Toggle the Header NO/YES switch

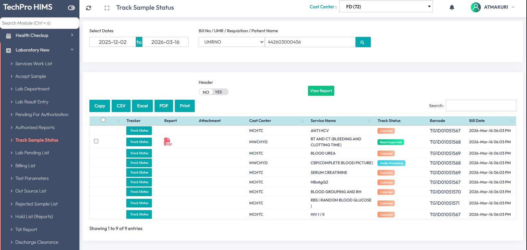click(x=213, y=92)
